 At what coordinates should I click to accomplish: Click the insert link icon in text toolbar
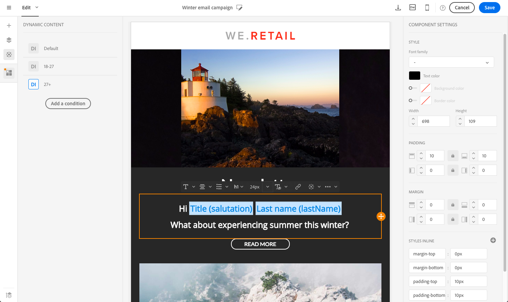pos(298,187)
